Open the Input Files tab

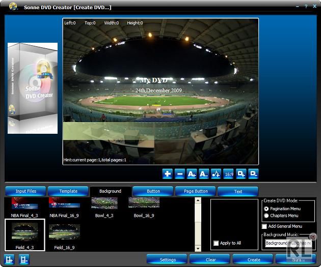coord(25,191)
